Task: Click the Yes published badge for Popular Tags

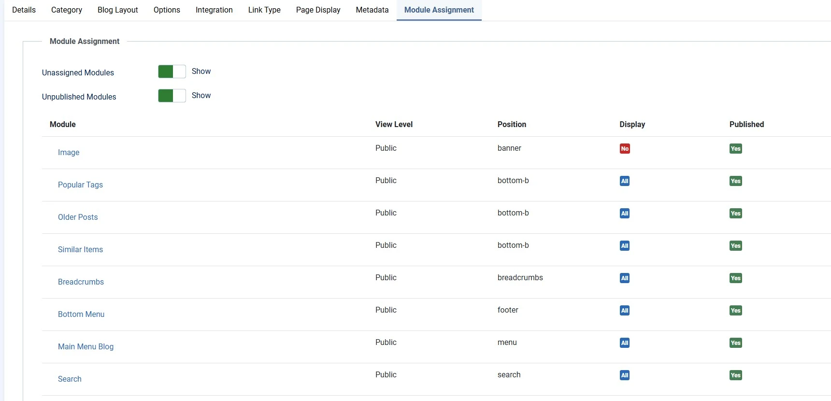Action: tap(736, 181)
